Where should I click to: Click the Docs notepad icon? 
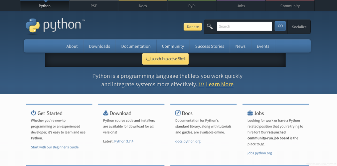coord(178,113)
